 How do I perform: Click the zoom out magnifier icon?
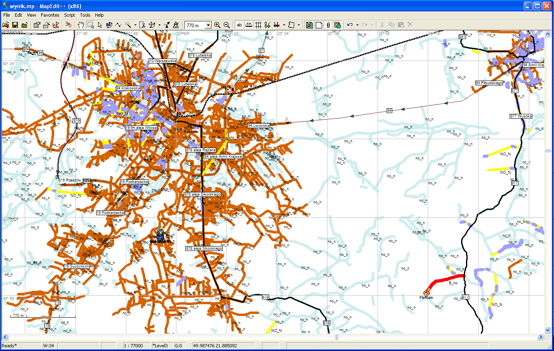tap(226, 25)
